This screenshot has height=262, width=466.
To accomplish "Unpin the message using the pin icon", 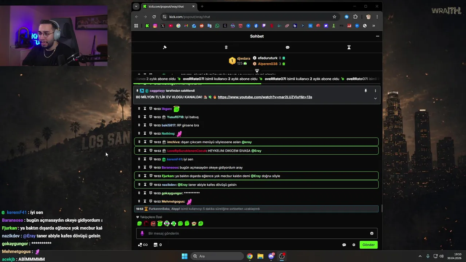I will pyautogui.click(x=366, y=91).
